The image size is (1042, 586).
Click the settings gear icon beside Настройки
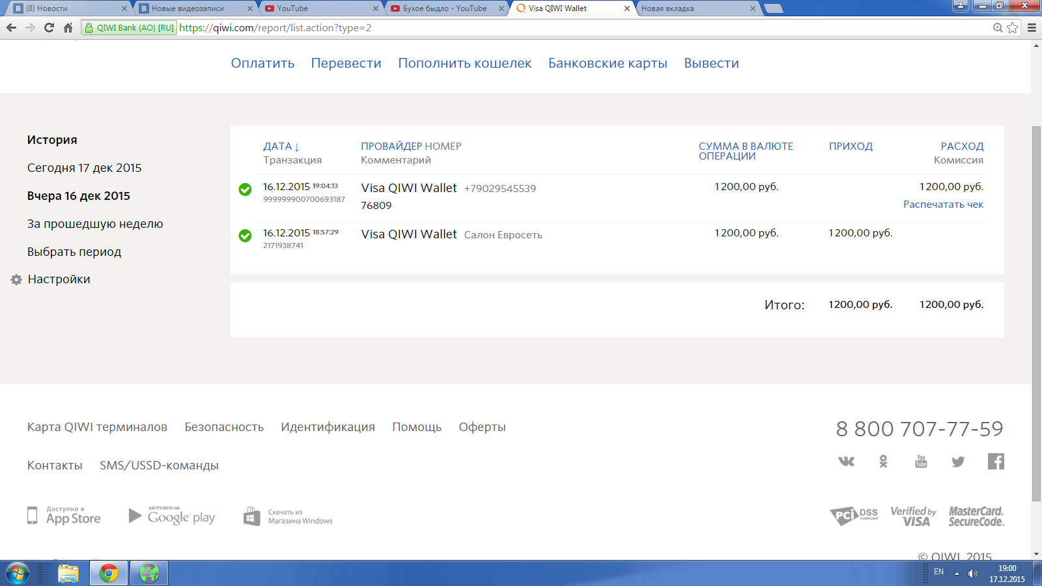(x=16, y=279)
